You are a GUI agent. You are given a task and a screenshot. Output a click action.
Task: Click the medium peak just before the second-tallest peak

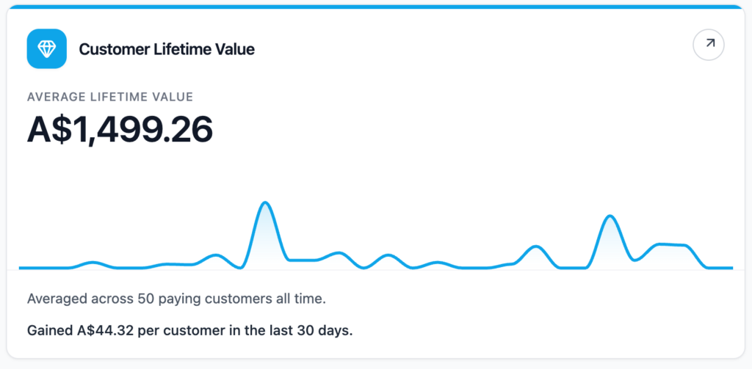click(537, 246)
